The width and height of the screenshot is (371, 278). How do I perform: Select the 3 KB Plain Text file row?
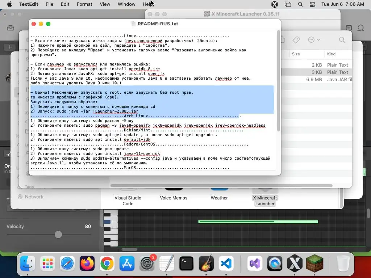[317, 72]
